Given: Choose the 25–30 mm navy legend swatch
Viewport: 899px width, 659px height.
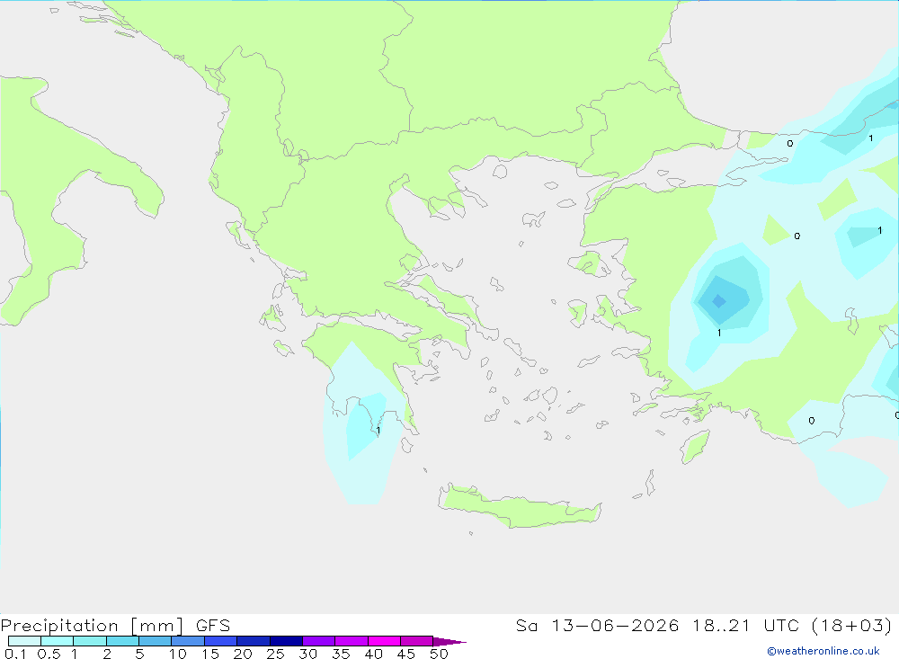Looking at the screenshot, I should click(x=286, y=641).
